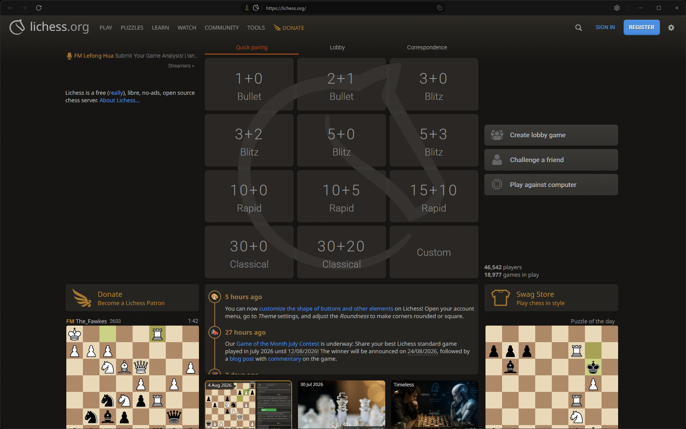Click the person icon on Challenge a friend
686x429 pixels.
tap(497, 160)
